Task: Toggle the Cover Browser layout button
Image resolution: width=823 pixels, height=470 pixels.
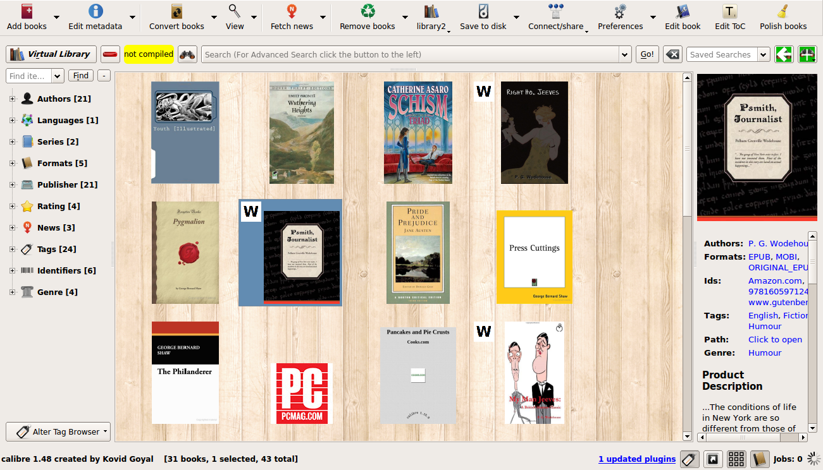Action: pyautogui.click(x=713, y=459)
